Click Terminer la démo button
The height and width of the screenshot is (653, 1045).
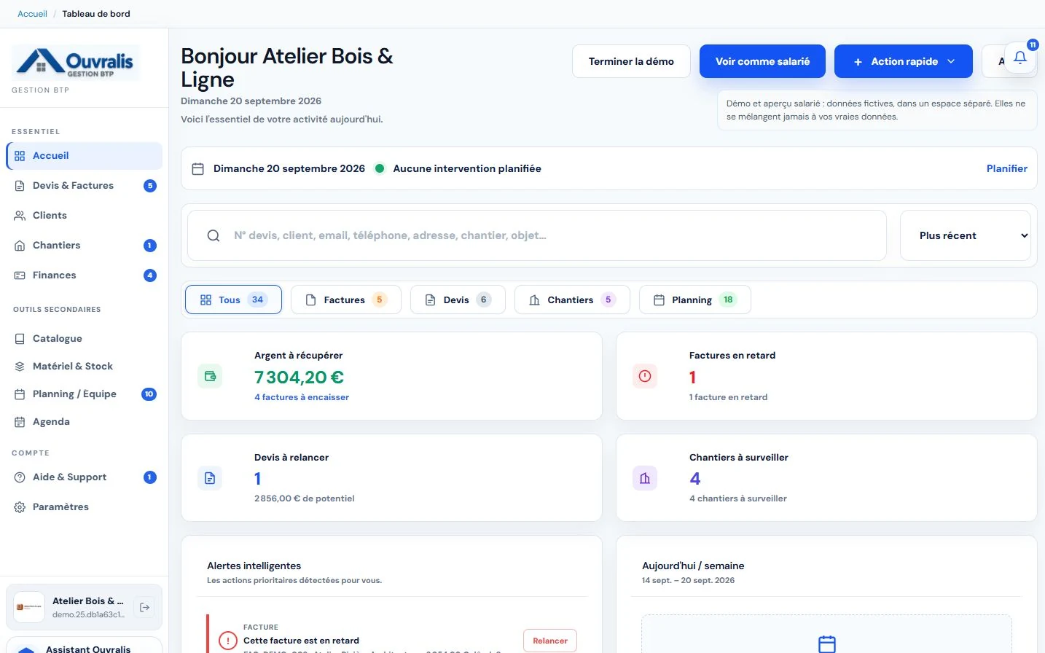631,61
